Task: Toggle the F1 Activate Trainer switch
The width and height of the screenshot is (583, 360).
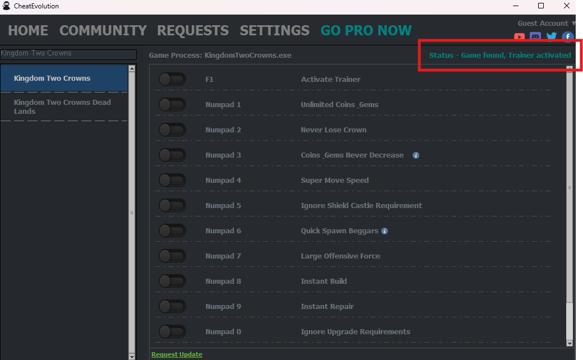Action: (x=172, y=79)
